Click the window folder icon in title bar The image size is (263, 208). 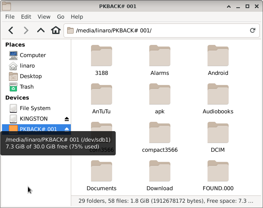(x=6, y=6)
